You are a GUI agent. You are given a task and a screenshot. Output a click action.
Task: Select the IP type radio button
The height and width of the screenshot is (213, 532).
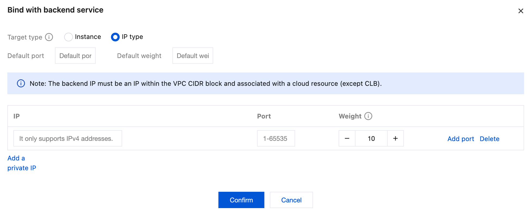click(x=115, y=37)
